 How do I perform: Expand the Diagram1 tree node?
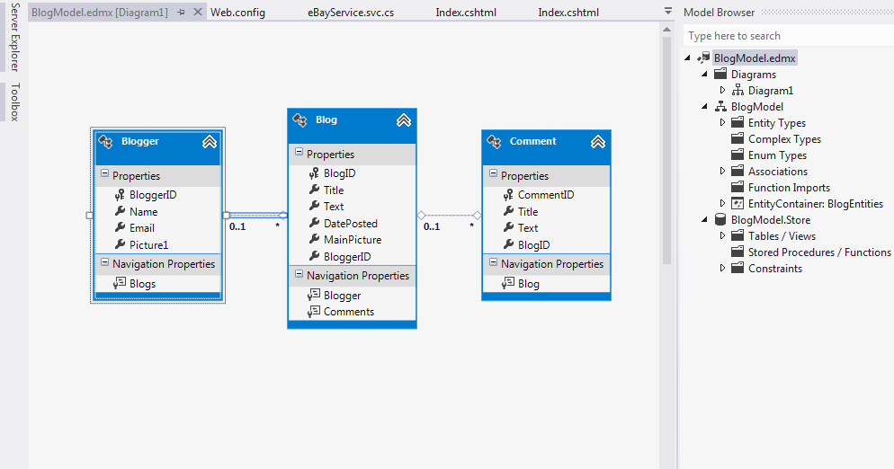722,90
